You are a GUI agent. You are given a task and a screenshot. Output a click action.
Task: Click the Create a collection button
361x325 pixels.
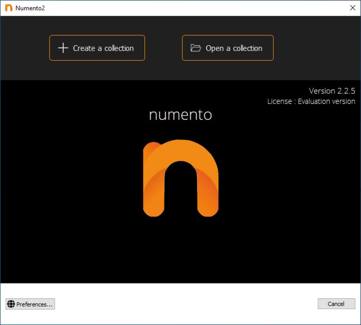coord(97,48)
